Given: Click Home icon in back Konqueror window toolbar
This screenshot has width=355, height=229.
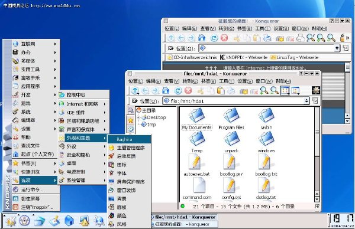Looking at the screenshot, I should [202, 38].
